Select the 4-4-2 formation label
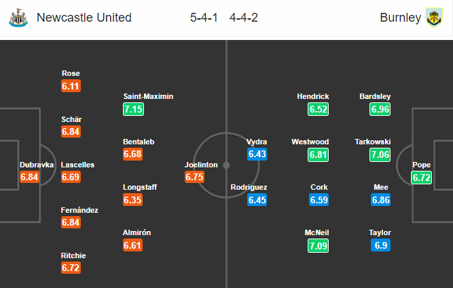 (x=244, y=18)
